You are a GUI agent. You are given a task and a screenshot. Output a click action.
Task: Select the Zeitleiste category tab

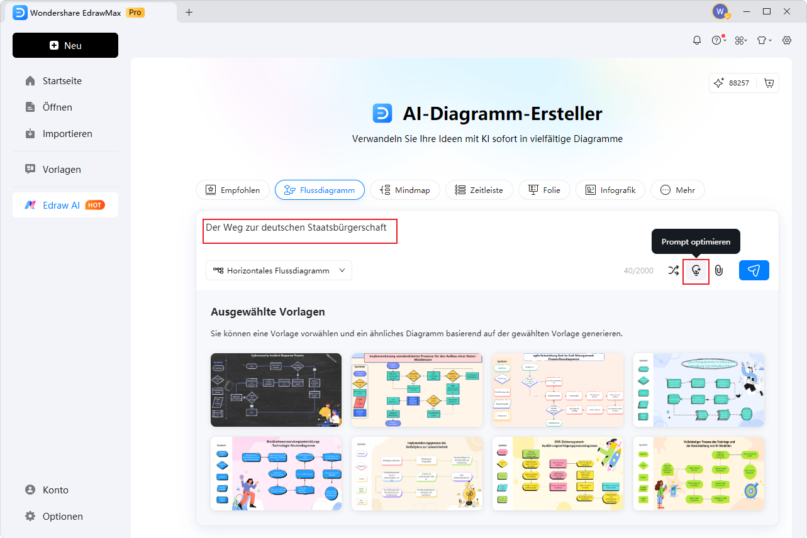click(479, 189)
